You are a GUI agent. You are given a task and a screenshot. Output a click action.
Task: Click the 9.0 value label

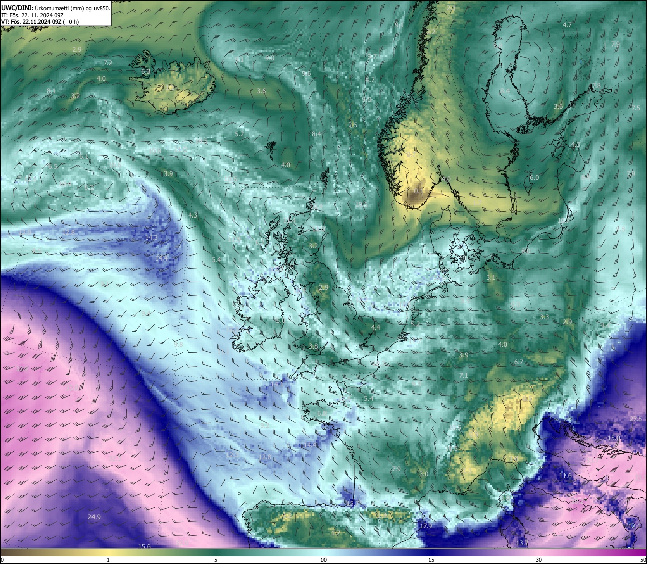(x=270, y=58)
